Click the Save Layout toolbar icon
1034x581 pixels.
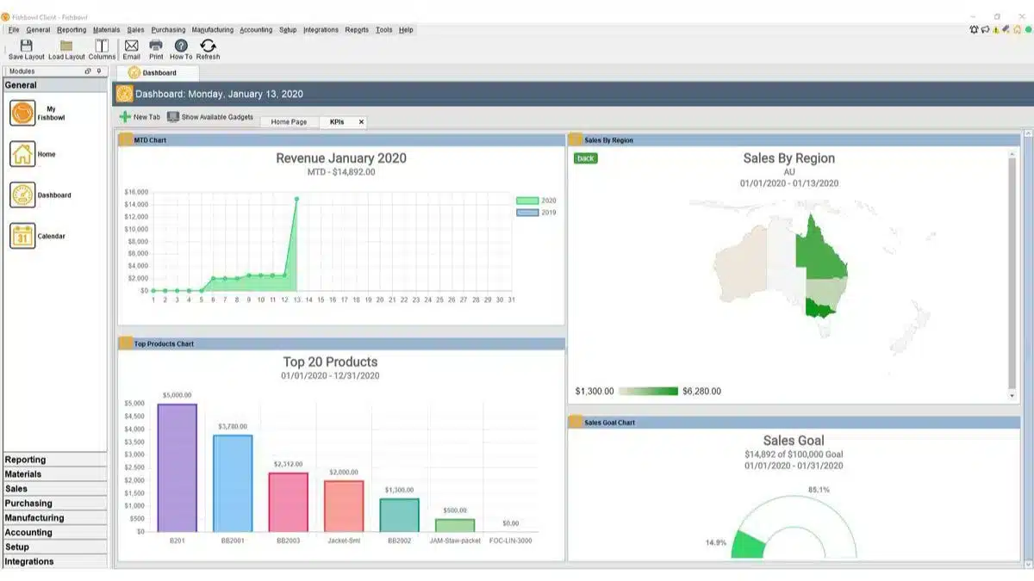click(26, 46)
